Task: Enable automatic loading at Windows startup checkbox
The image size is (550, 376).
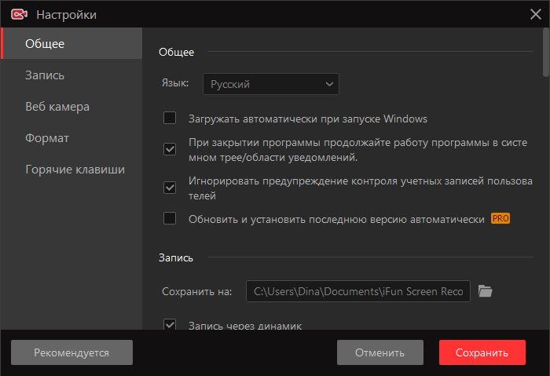Action: (x=170, y=118)
